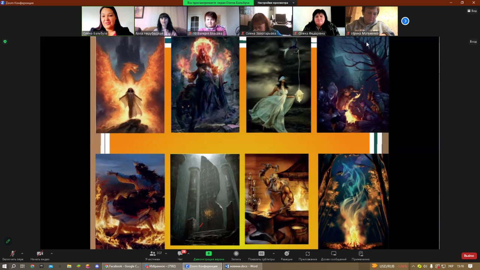
Task: Switch to Избранное (7592) taskbar window
Action: (162, 266)
